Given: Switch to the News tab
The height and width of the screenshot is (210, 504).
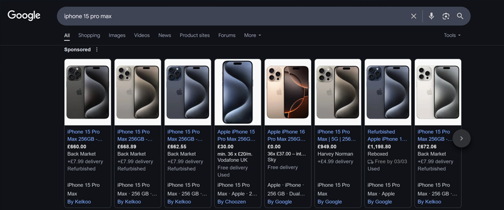Looking at the screenshot, I should [x=165, y=35].
